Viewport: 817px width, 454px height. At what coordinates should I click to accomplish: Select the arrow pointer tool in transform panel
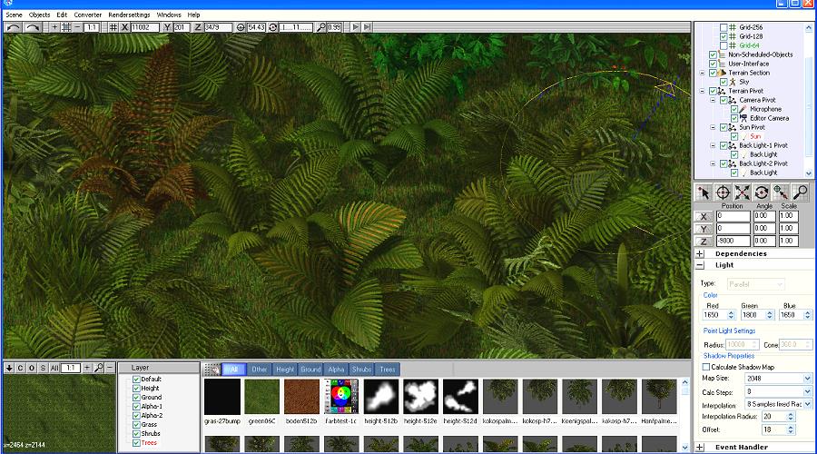(x=704, y=192)
